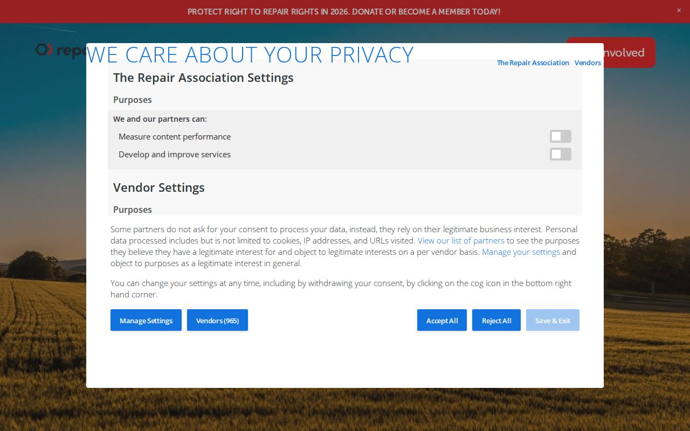Expand the Purposes section under Vendor Settings

click(x=133, y=210)
